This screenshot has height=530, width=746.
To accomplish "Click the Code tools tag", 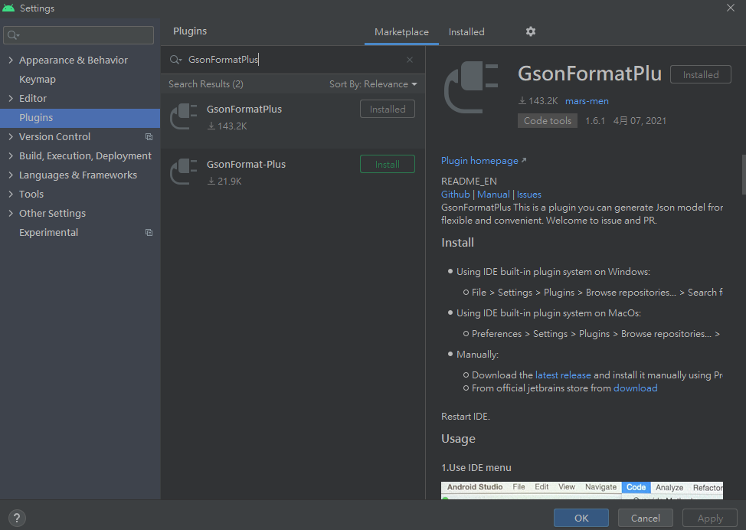I will tap(547, 121).
